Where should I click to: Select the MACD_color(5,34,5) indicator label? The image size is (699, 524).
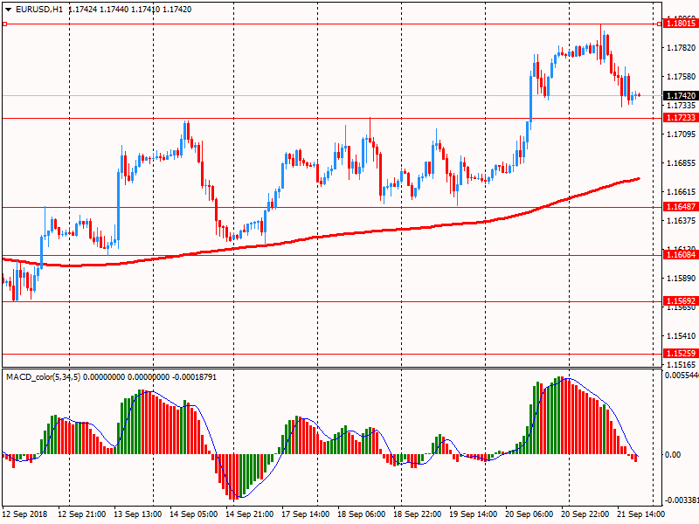tap(43, 377)
